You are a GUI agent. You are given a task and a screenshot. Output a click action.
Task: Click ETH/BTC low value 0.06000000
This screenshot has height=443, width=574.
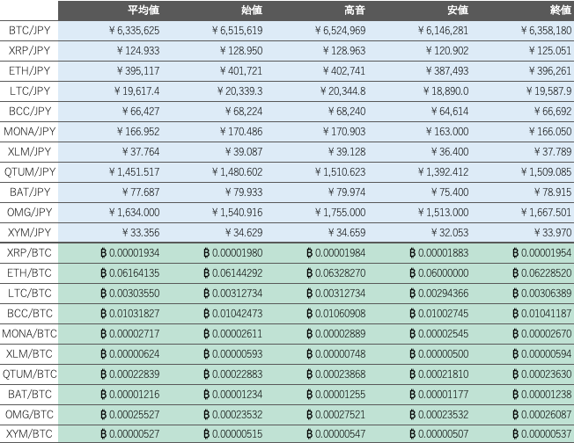coord(439,272)
